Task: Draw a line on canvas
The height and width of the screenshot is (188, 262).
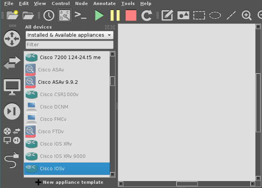Action: click(231, 15)
